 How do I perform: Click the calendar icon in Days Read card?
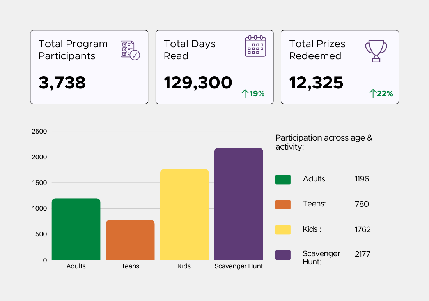[x=255, y=46]
